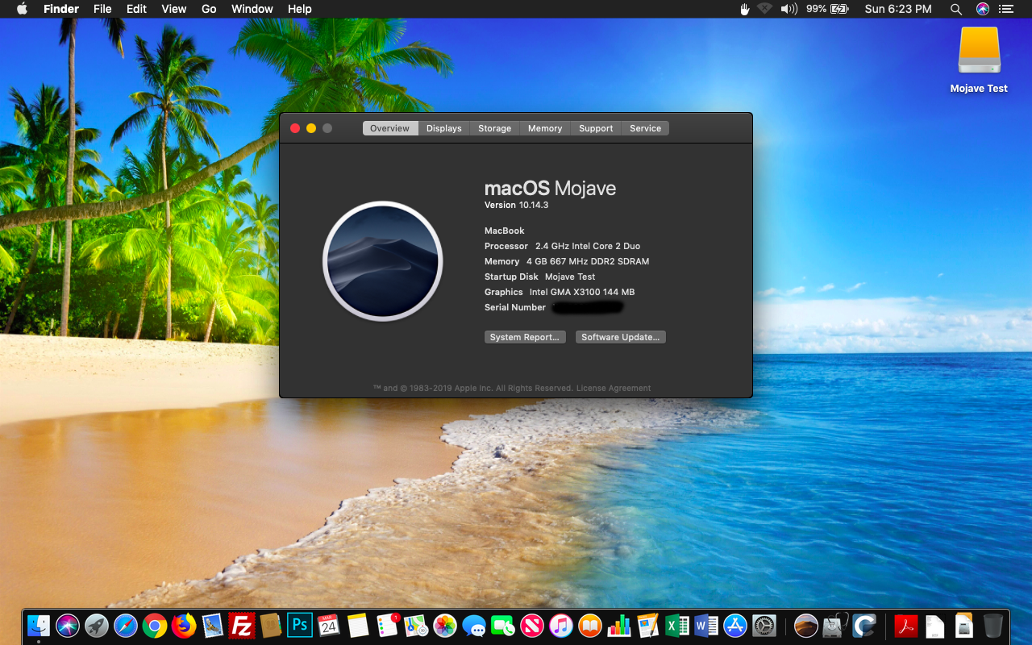Open Contacts book icon in Dock
Image resolution: width=1032 pixels, height=645 pixels.
(271, 626)
